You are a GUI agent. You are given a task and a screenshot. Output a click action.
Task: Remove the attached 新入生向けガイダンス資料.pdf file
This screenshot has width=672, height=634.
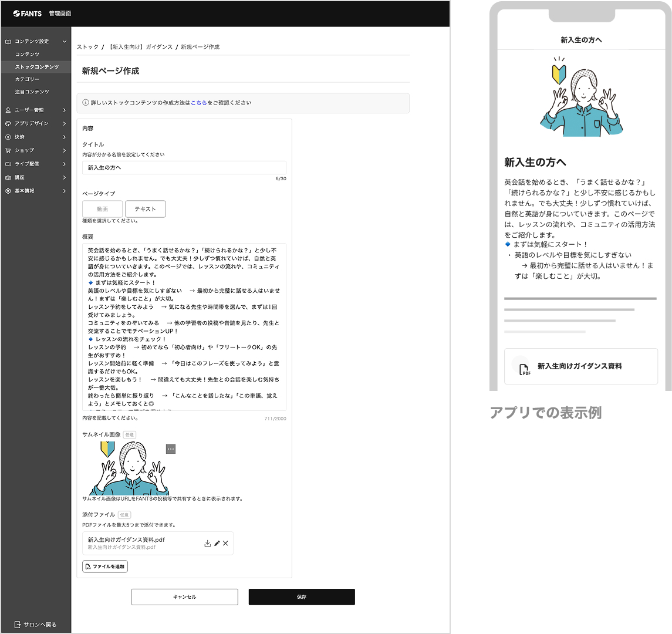point(225,543)
